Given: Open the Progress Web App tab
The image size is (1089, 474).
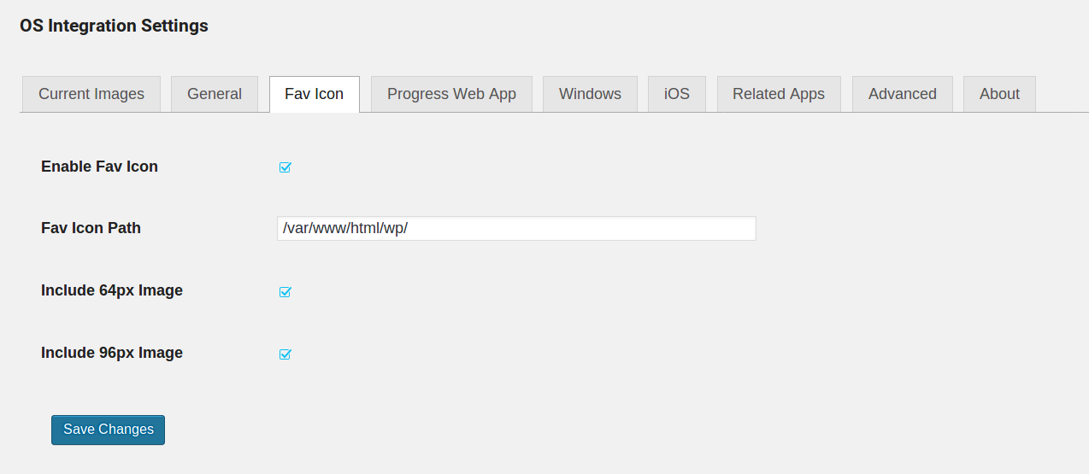Looking at the screenshot, I should (451, 94).
